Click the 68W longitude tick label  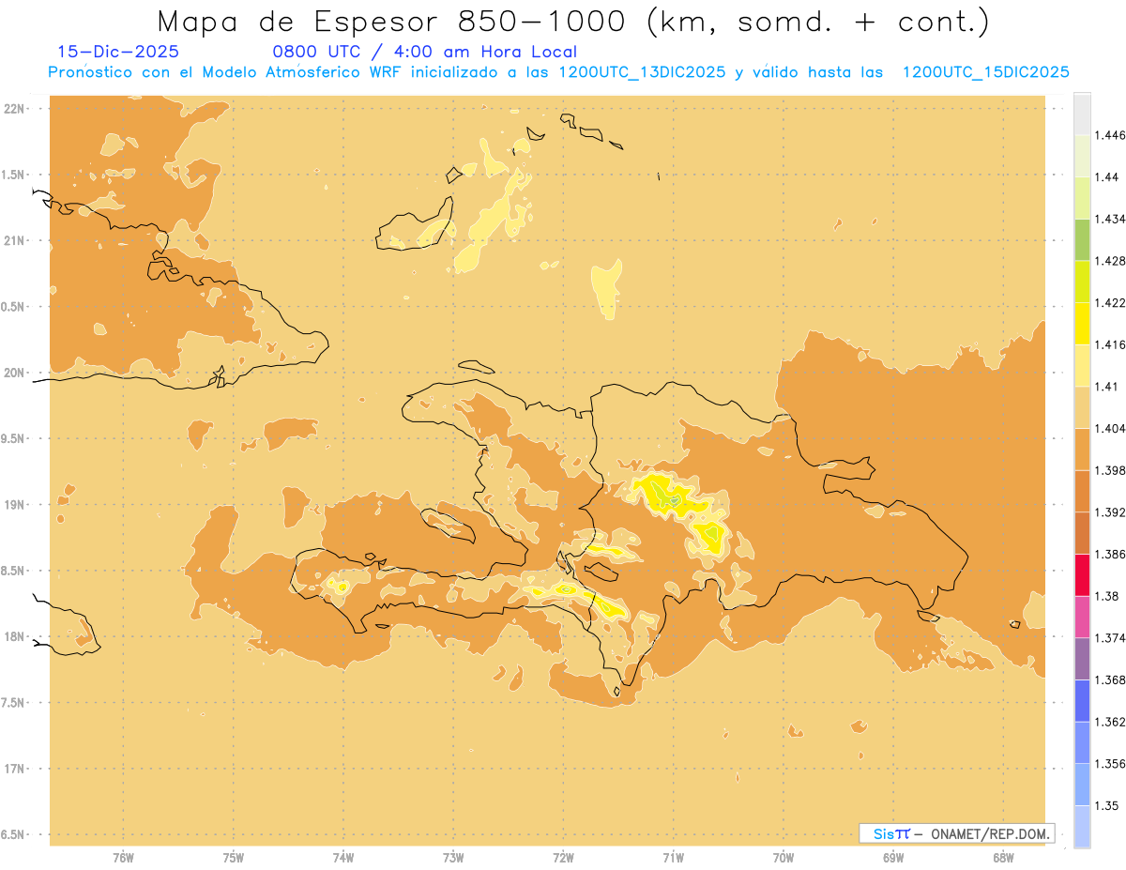tap(1003, 857)
